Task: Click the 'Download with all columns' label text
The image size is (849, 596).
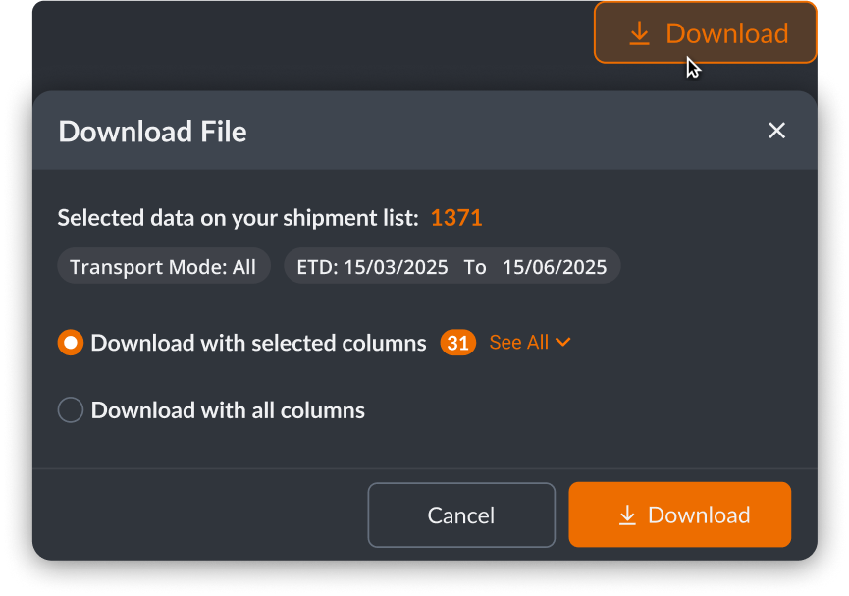Action: click(x=228, y=410)
